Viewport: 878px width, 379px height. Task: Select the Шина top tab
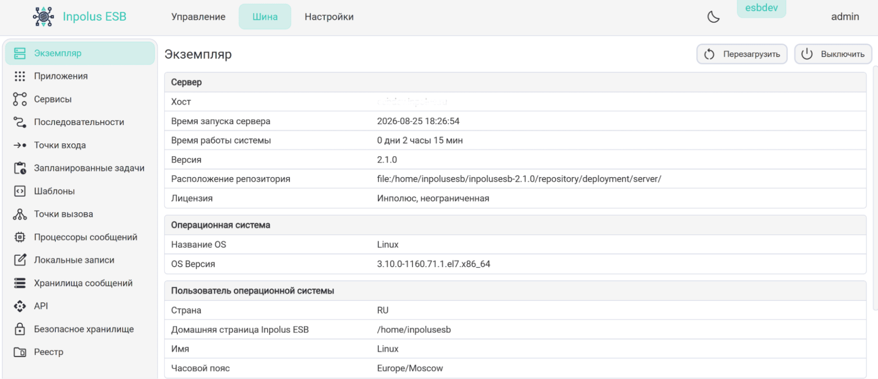pyautogui.click(x=265, y=17)
